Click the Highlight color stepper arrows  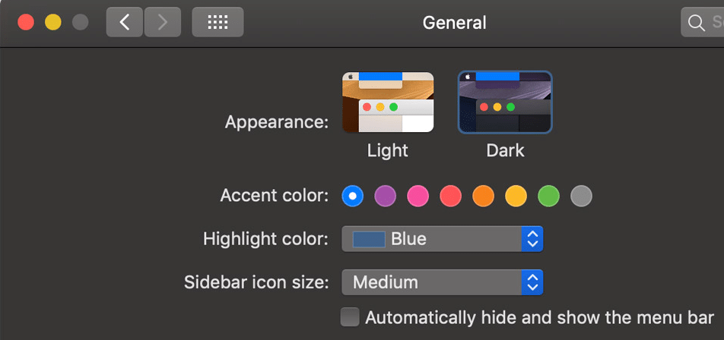pos(532,239)
